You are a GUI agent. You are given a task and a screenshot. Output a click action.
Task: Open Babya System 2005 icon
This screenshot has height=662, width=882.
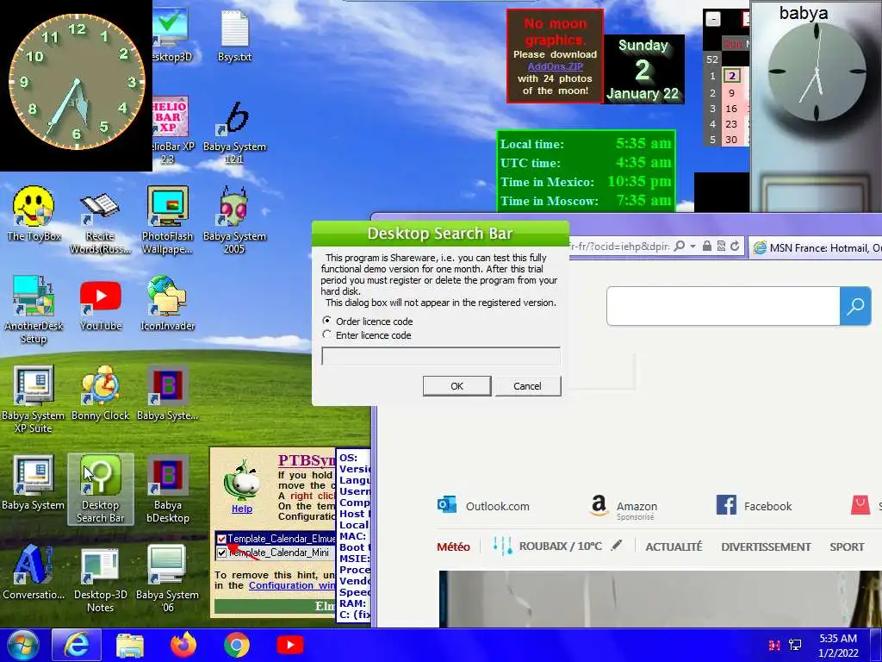click(234, 221)
